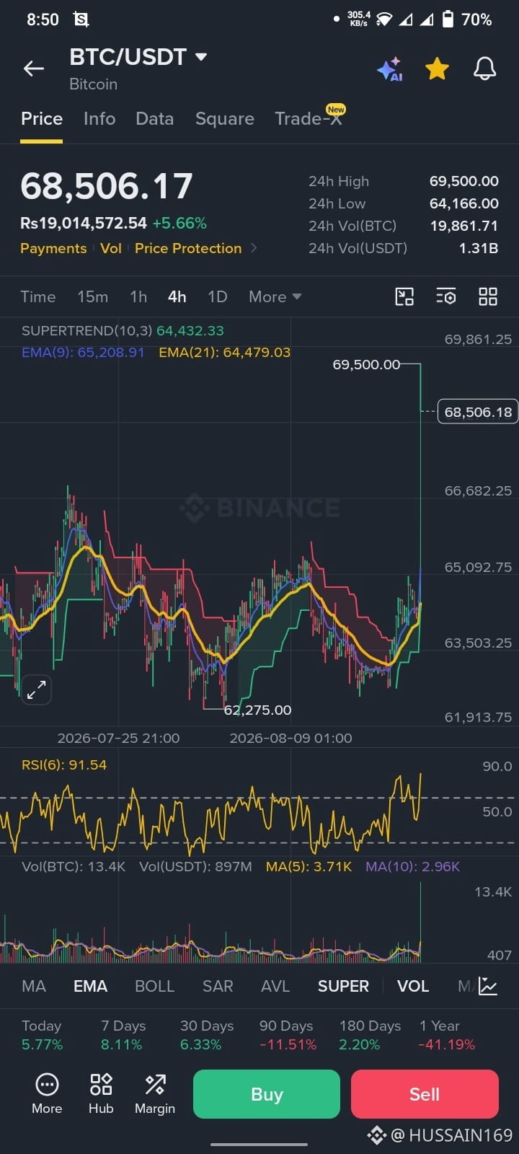Tap the 24h Low value 64,166.00
This screenshot has width=519, height=1154.
pyautogui.click(x=463, y=203)
